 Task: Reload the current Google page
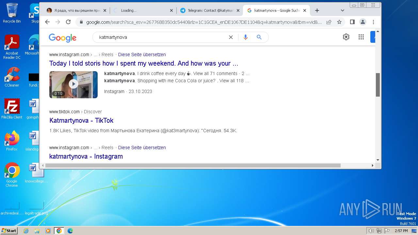(x=68, y=22)
